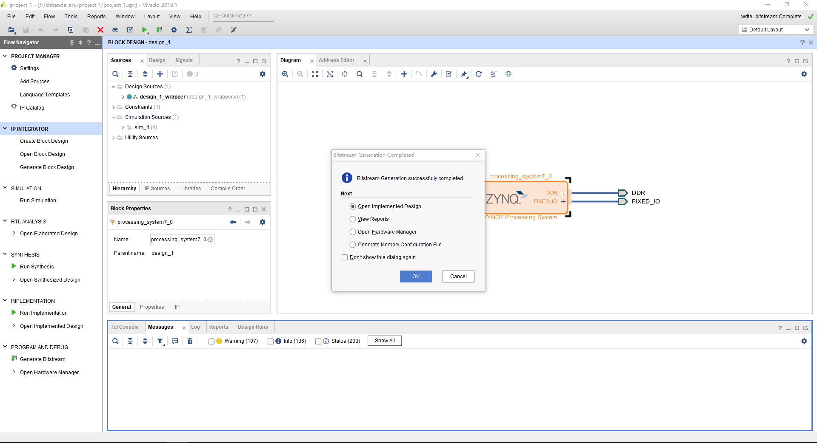Regenerate layout with refresh icon

[x=479, y=74]
